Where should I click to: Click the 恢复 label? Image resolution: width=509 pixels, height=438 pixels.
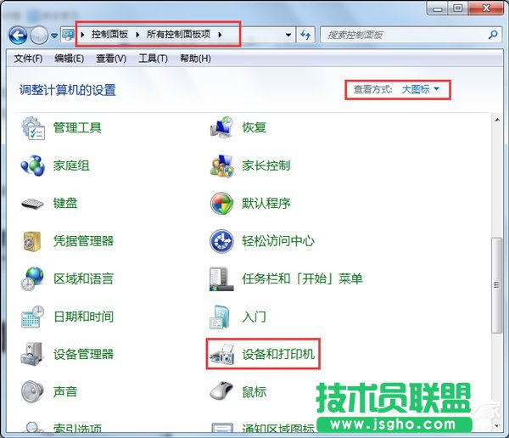(255, 127)
